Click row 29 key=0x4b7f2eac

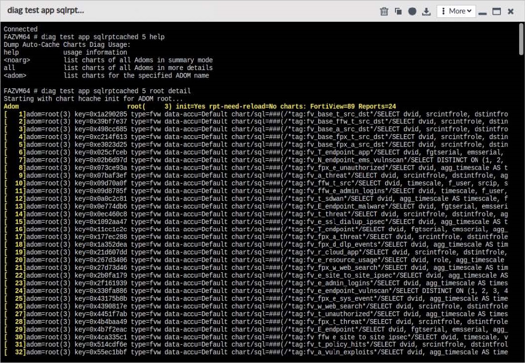pos(101,330)
